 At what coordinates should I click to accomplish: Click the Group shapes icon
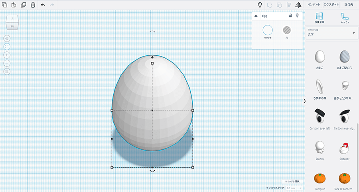270,5
